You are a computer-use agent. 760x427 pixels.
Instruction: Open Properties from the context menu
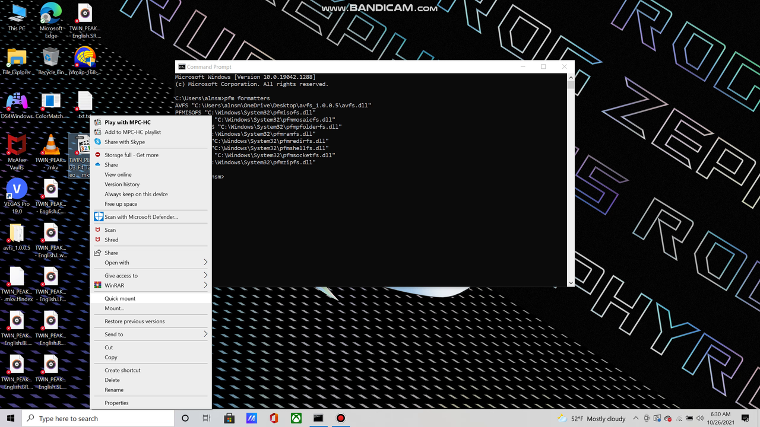click(151, 403)
